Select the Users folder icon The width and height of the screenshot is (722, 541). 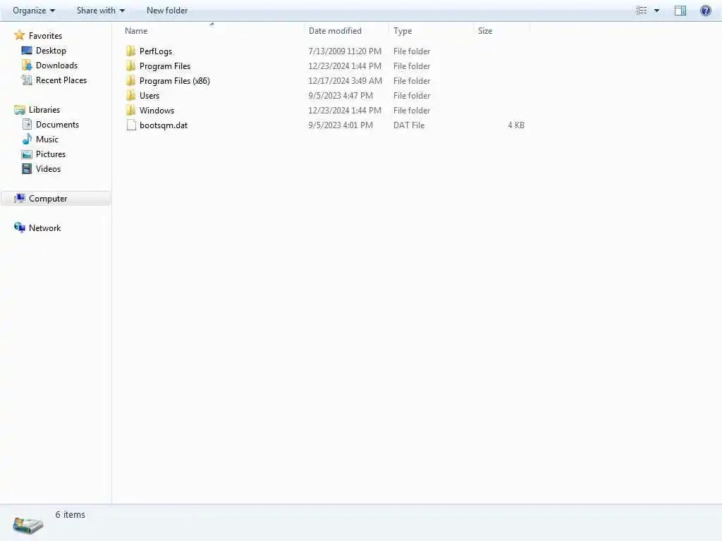pyautogui.click(x=130, y=95)
